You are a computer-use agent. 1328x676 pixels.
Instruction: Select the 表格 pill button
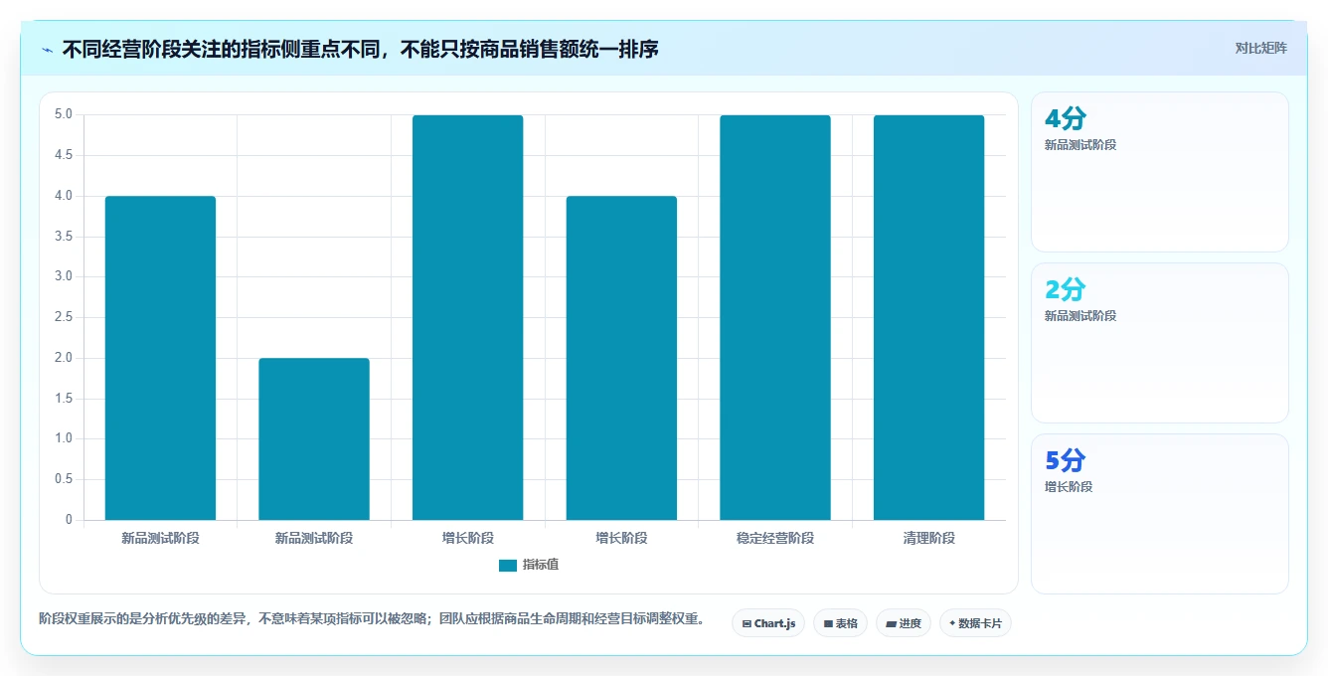(x=840, y=623)
